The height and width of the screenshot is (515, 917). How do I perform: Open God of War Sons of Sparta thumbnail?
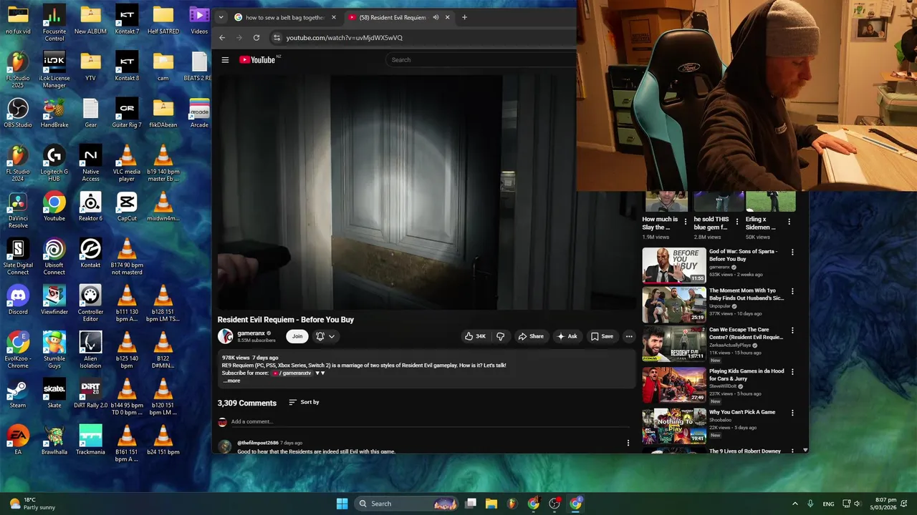click(x=673, y=265)
